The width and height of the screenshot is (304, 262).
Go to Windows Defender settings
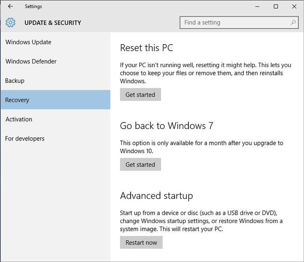[x=31, y=62]
